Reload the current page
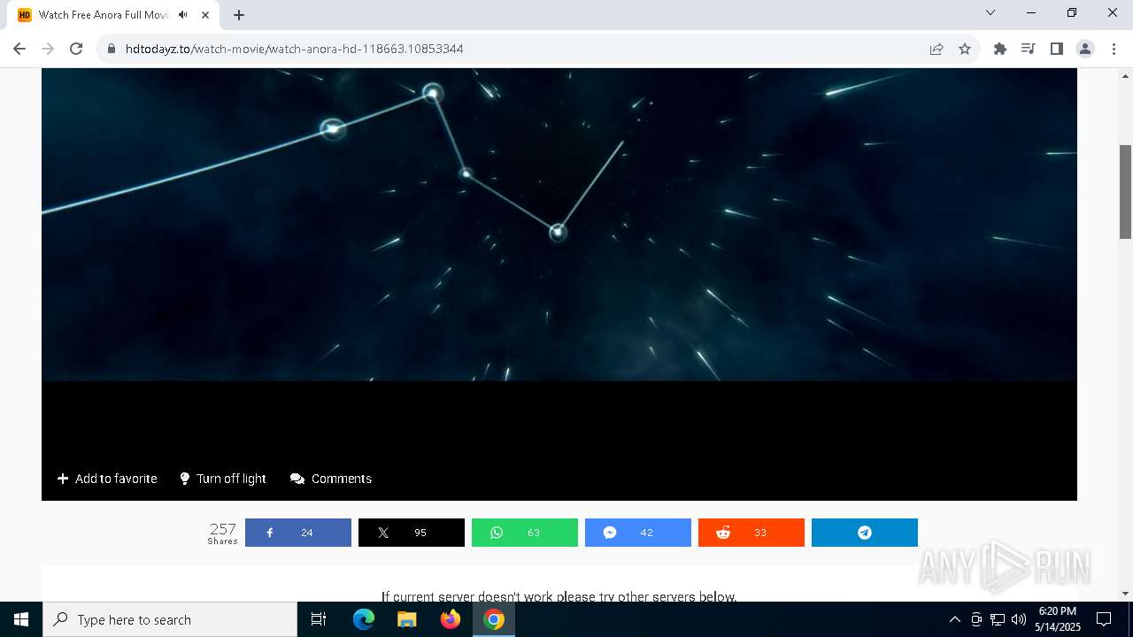The width and height of the screenshot is (1133, 637). 76,49
